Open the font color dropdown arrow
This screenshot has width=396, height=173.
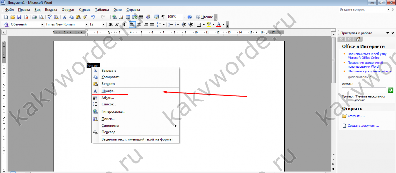(223, 24)
